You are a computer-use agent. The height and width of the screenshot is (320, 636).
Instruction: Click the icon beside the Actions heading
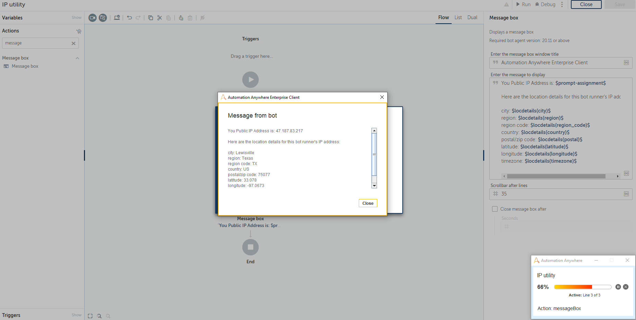(79, 31)
